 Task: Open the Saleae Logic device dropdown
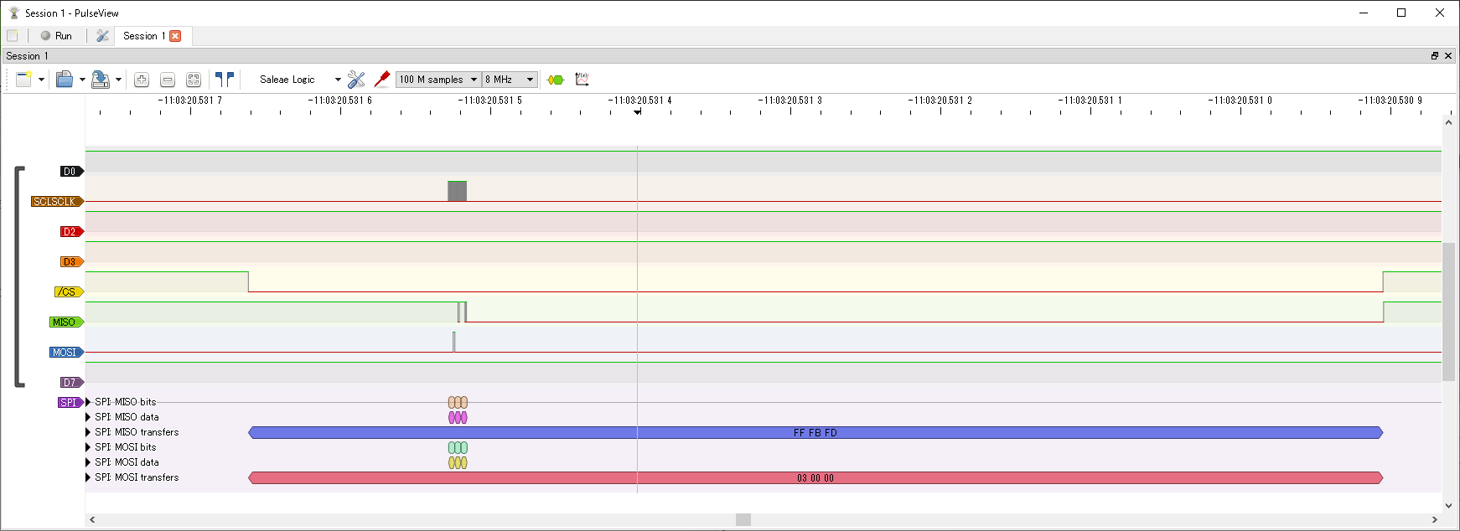coord(298,80)
